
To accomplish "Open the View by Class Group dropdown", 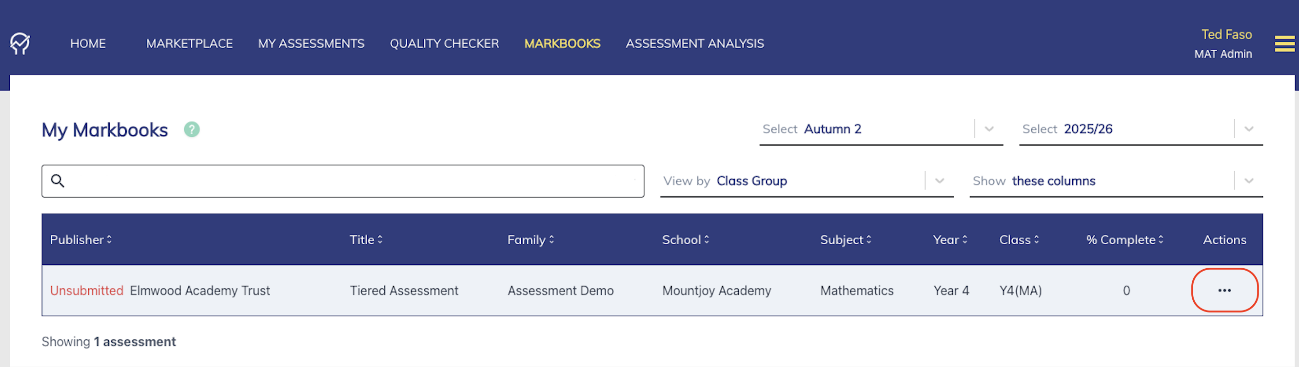I will (x=939, y=181).
